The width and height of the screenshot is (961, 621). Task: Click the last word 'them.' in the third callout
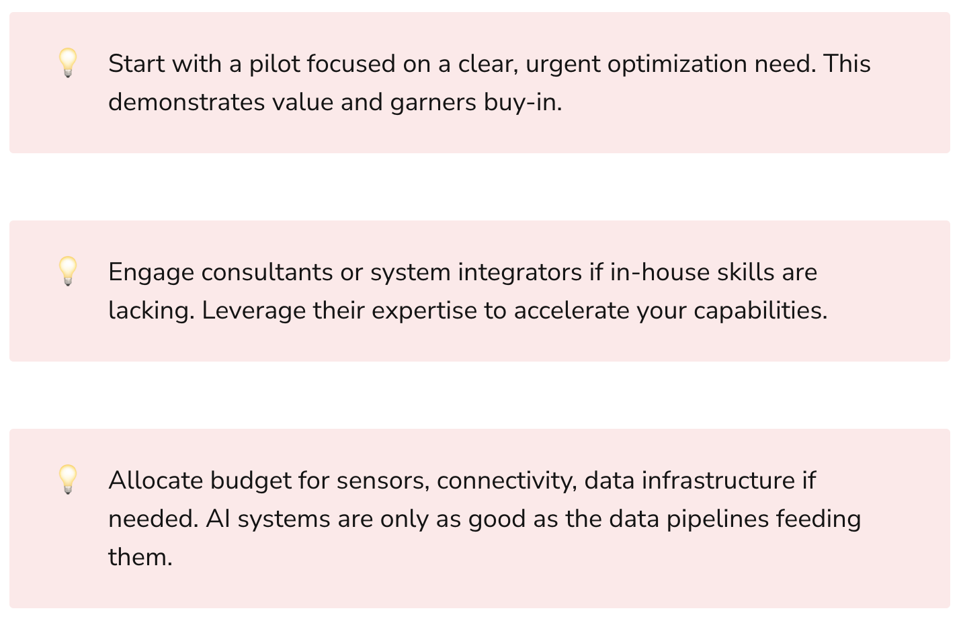coord(140,557)
